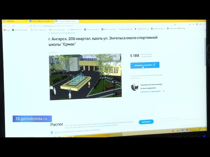Click the volume icon in system tray

click(194, 130)
